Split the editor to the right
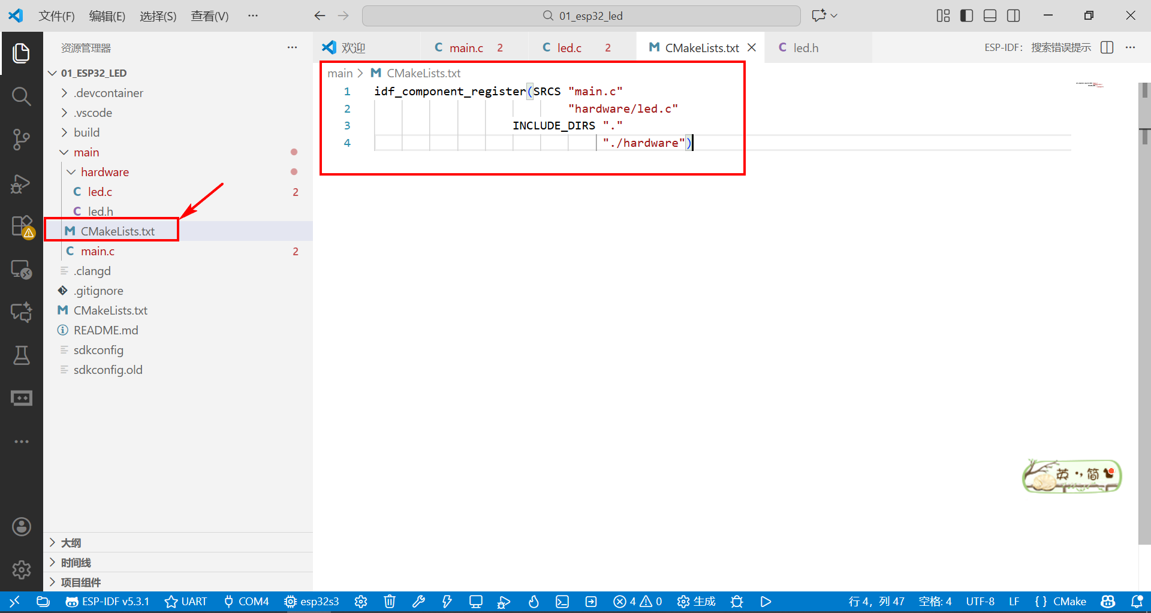This screenshot has height=613, width=1151. [1107, 47]
